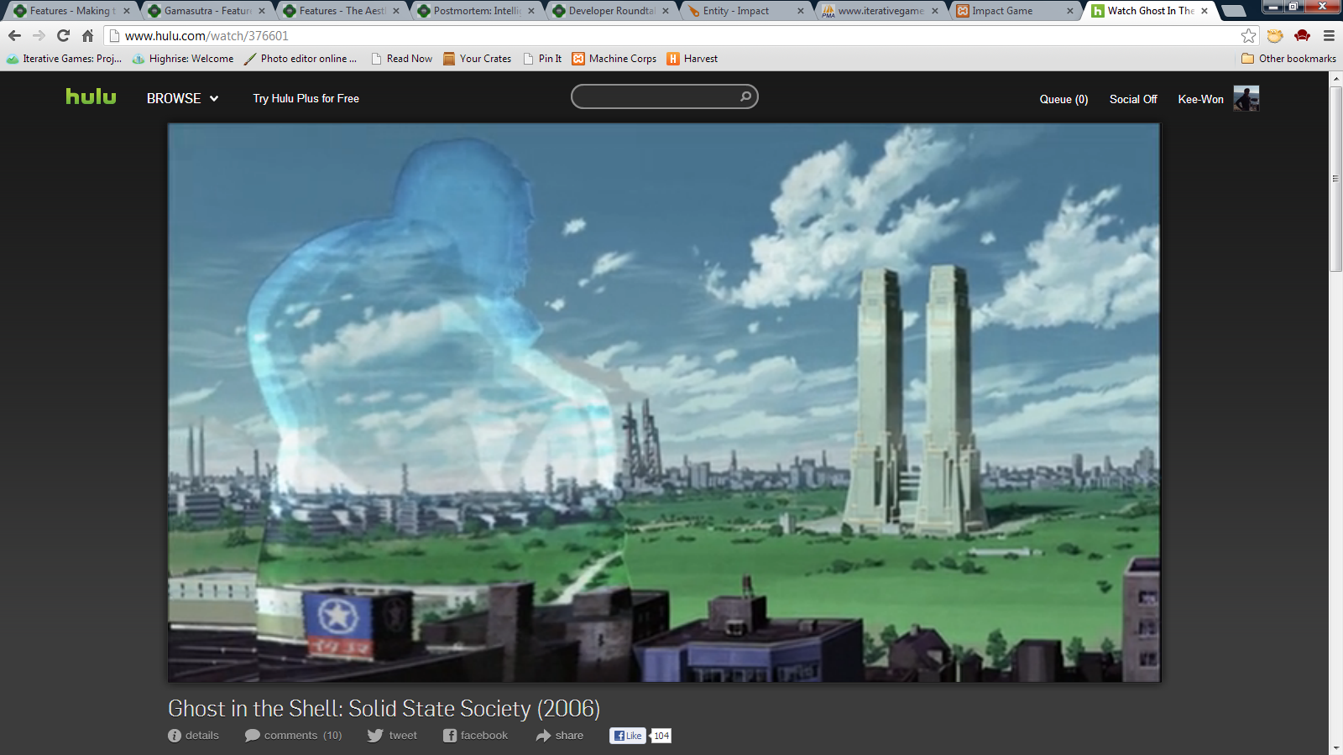Open Your Crates bookmark

pos(477,59)
